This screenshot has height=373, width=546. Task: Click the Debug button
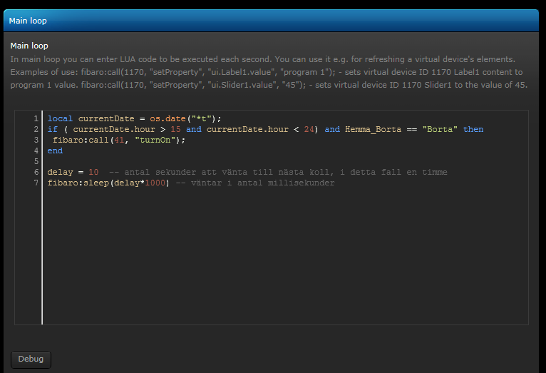[x=31, y=359]
